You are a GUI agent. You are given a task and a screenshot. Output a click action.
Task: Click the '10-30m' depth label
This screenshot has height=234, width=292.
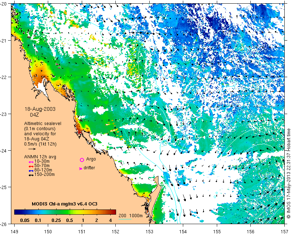(x=42, y=161)
